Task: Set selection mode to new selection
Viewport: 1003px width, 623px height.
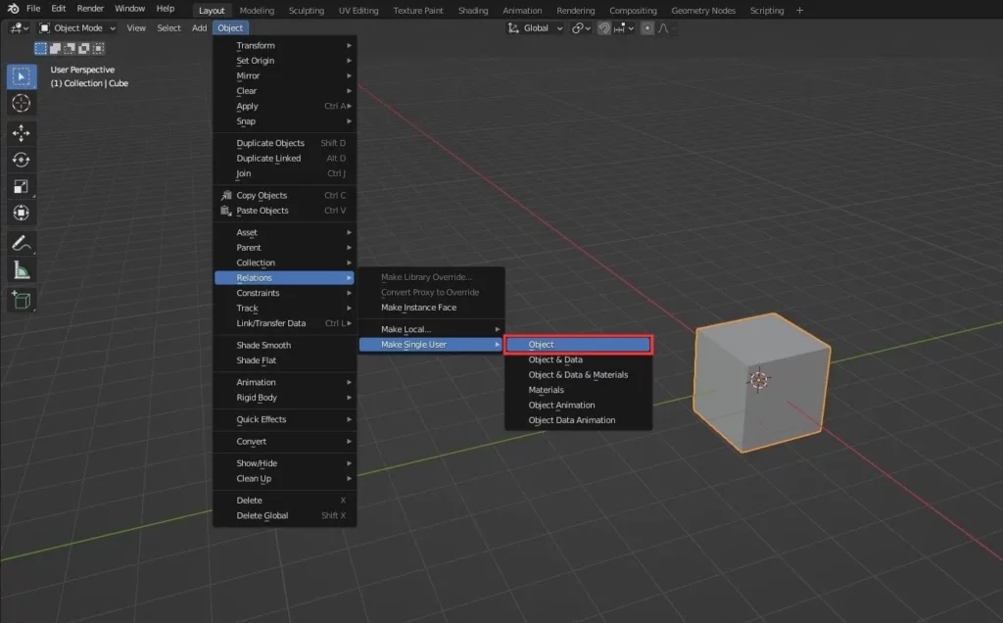Action: pos(41,48)
